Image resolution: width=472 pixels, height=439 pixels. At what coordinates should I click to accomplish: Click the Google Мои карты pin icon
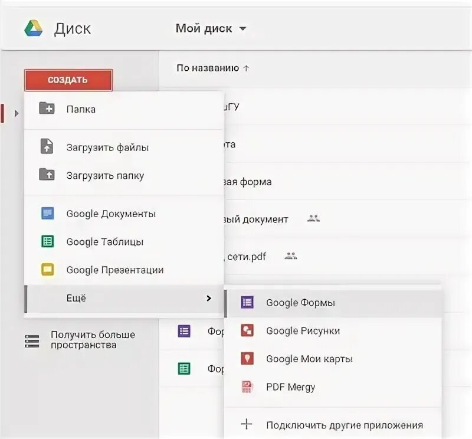[247, 358]
